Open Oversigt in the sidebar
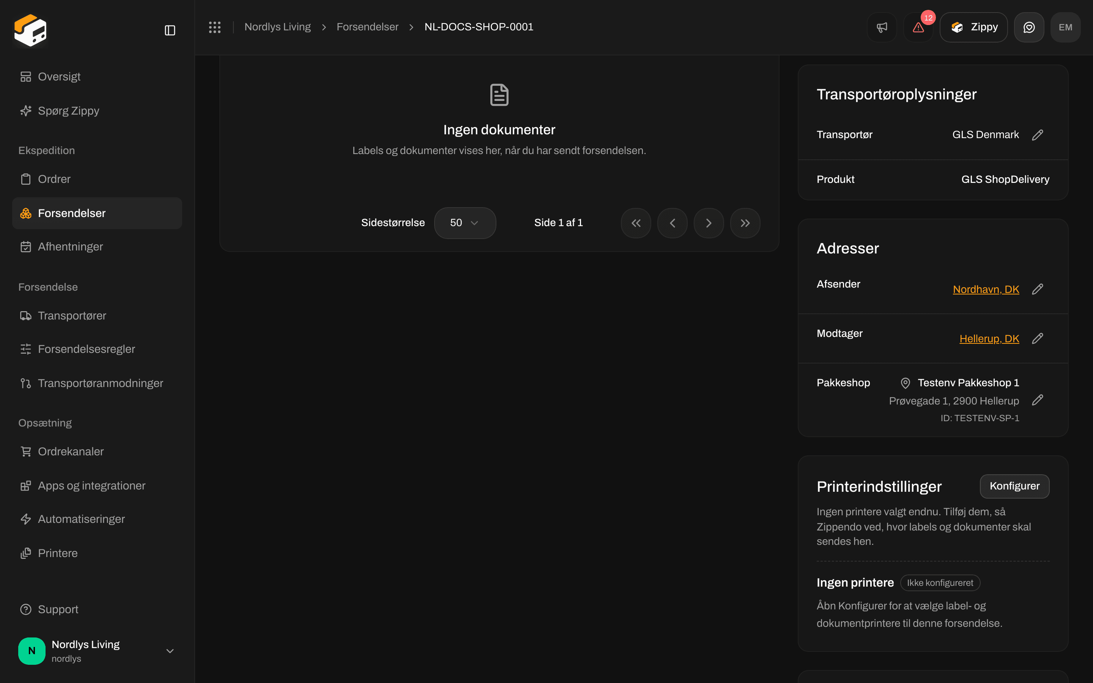The height and width of the screenshot is (683, 1093). (x=97, y=77)
